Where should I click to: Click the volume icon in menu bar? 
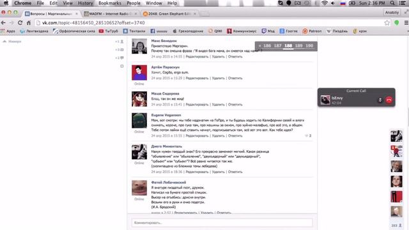click(333, 3)
